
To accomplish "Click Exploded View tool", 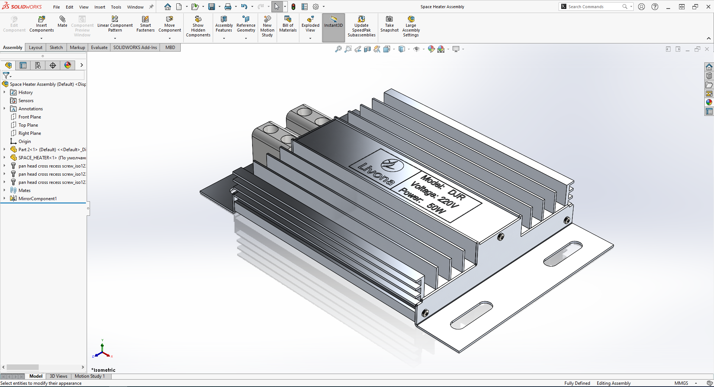I will pyautogui.click(x=311, y=24).
